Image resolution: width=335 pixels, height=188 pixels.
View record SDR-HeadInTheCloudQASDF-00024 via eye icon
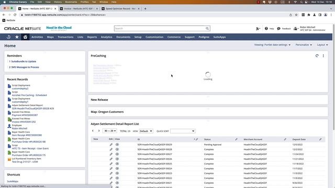[117, 169]
